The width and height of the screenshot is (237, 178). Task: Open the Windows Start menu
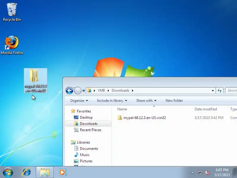coord(8,172)
